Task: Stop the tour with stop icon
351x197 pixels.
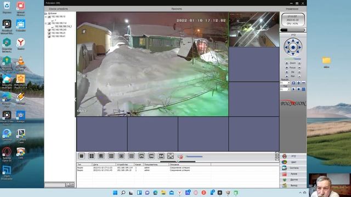Action: coord(298,89)
